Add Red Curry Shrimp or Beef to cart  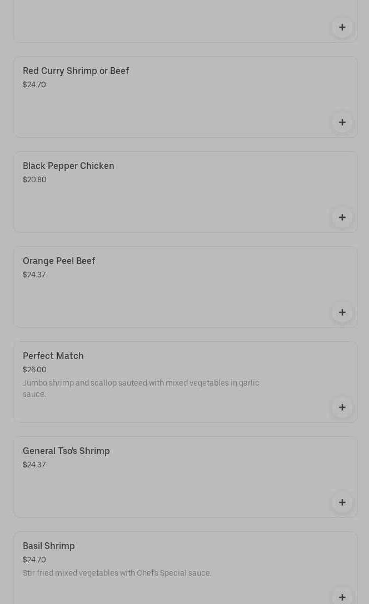tap(342, 122)
